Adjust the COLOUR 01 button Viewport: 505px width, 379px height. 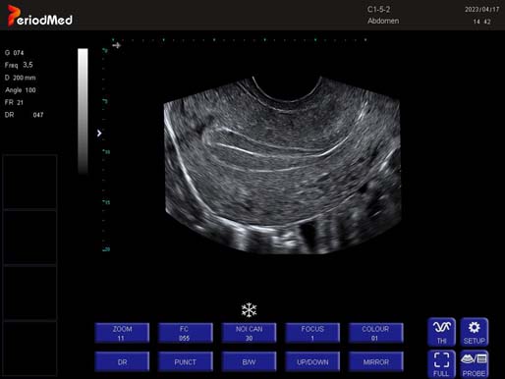click(x=375, y=333)
